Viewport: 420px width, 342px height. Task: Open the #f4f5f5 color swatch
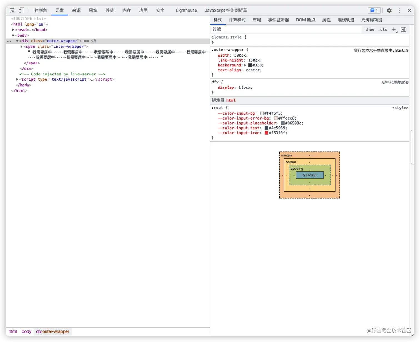click(262, 113)
